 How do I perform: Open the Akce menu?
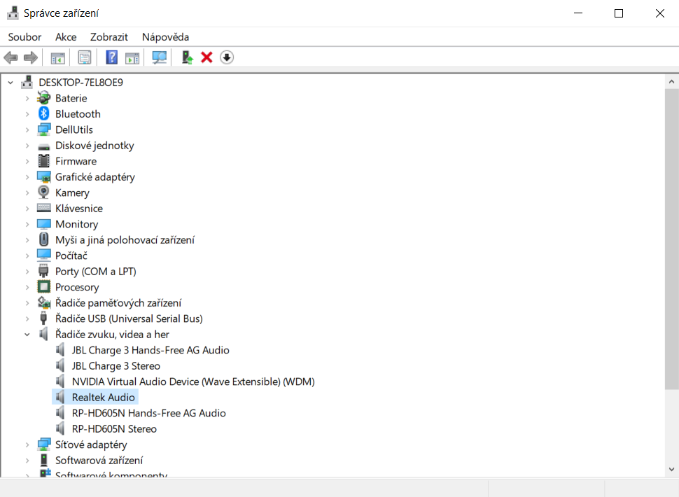(x=66, y=37)
